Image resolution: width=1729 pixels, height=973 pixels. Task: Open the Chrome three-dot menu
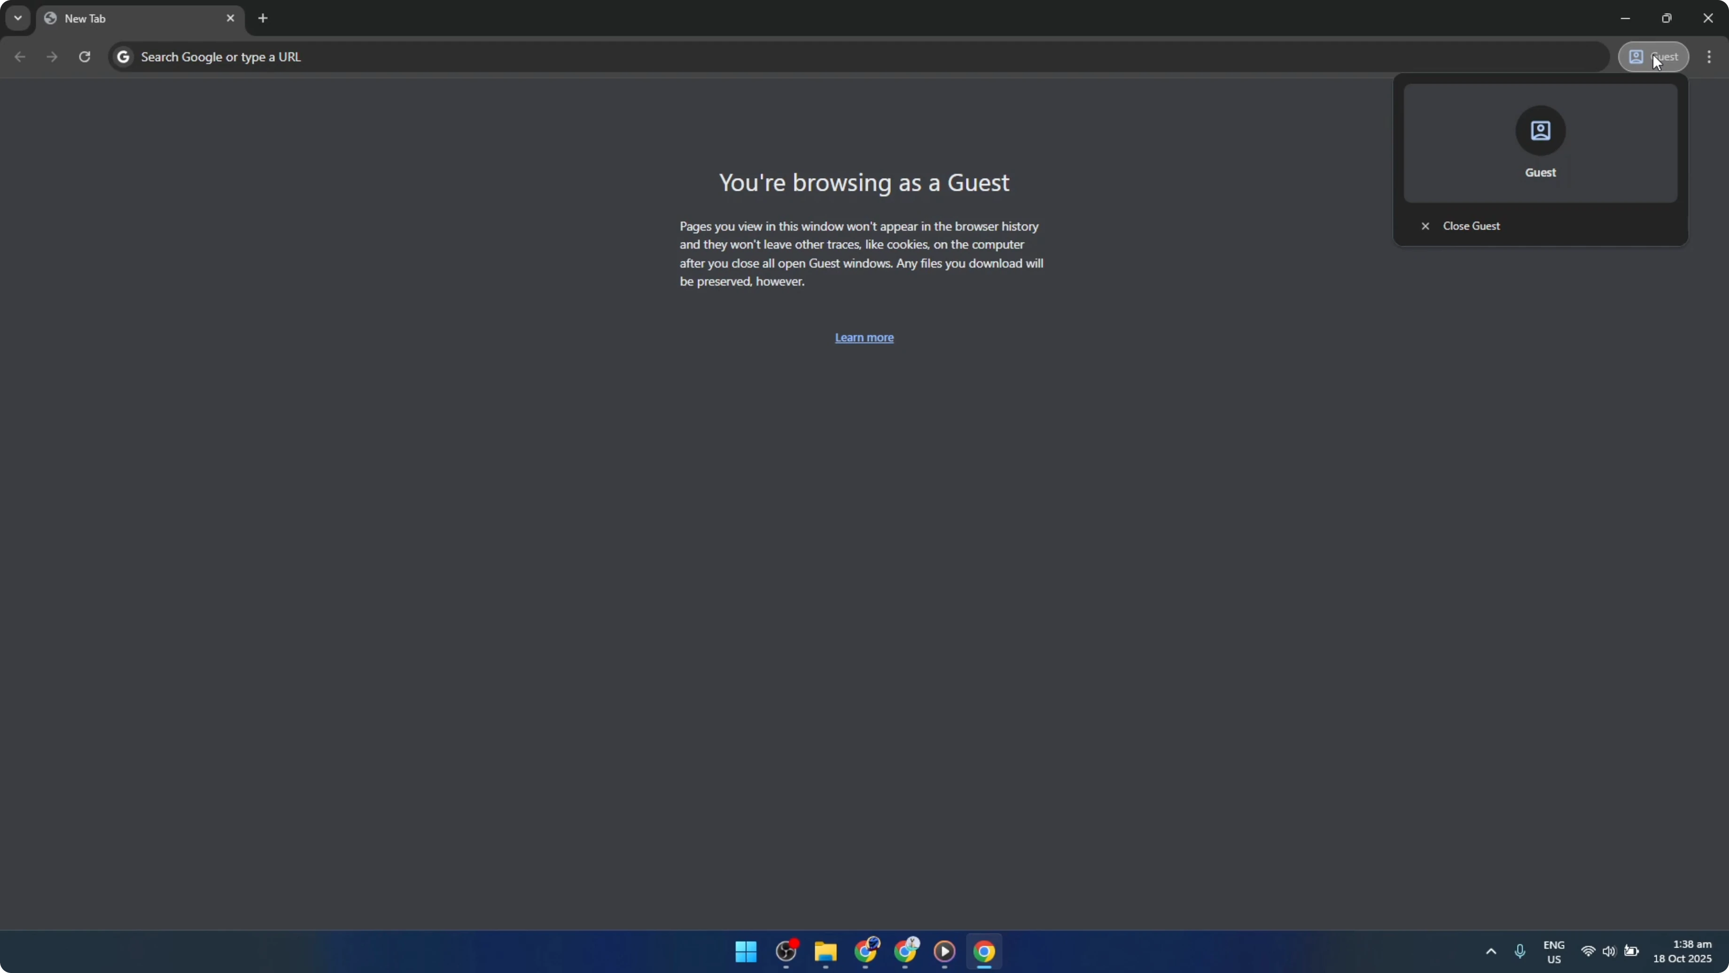tap(1710, 57)
